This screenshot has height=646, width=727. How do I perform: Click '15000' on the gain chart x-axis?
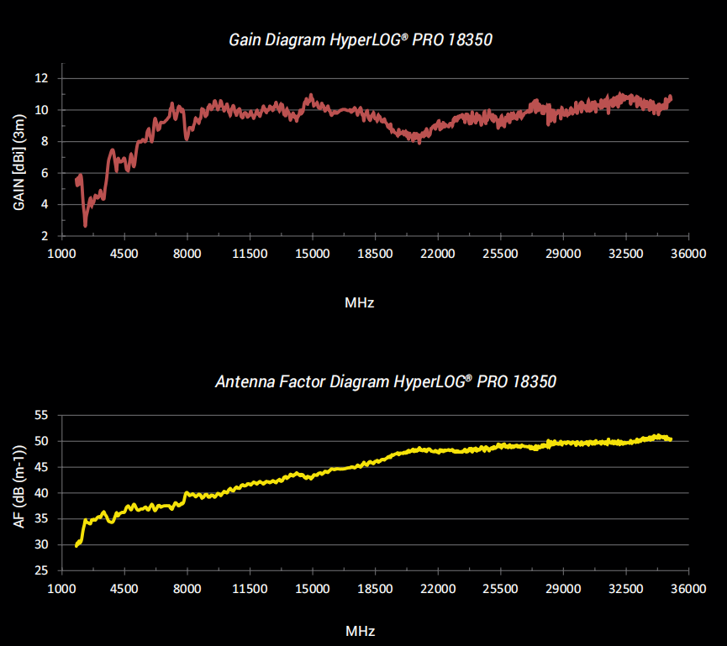click(313, 254)
